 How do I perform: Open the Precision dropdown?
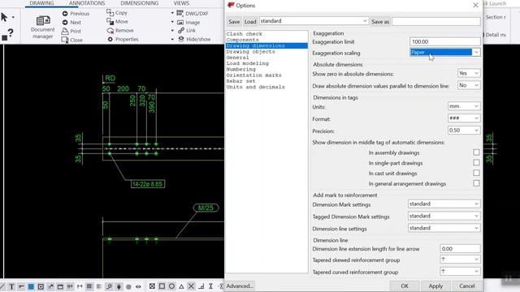point(464,131)
